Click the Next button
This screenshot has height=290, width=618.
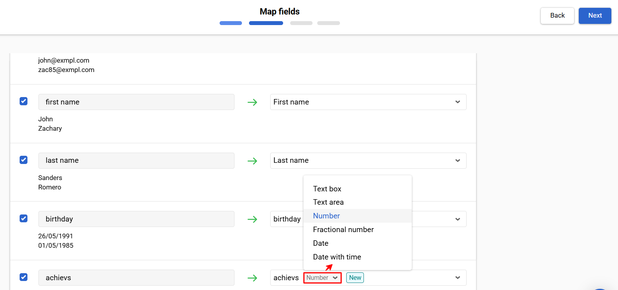click(x=595, y=16)
